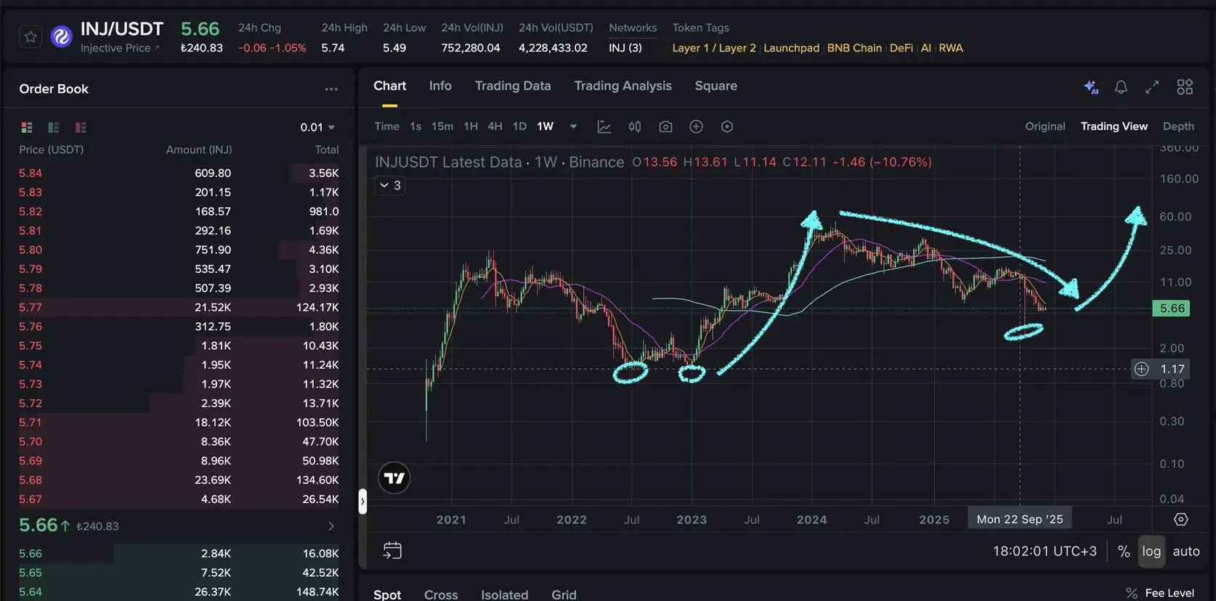
Task: Set a price alert with bell icon
Action: (1121, 87)
